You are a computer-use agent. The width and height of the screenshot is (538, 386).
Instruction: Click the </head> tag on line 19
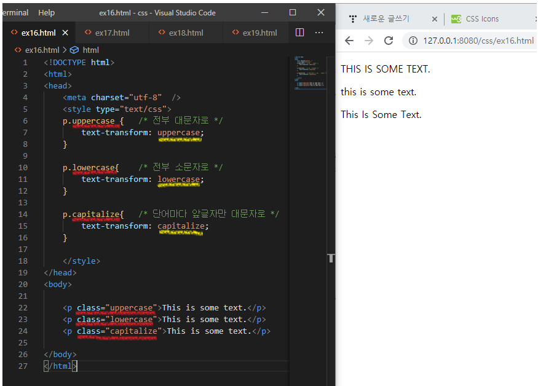pos(60,273)
